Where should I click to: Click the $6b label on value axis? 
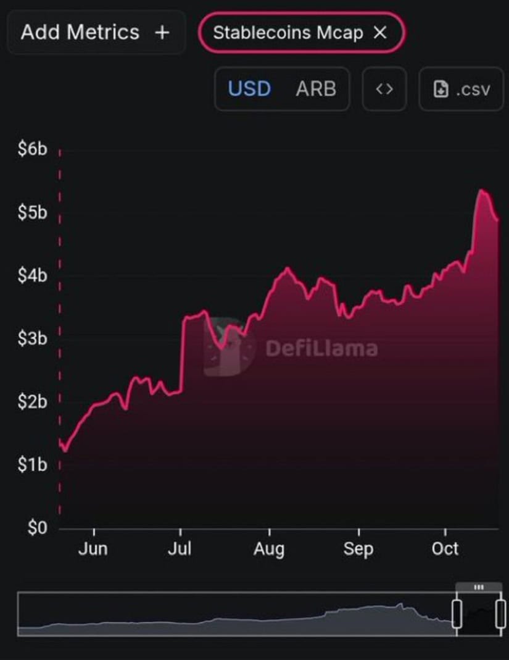pyautogui.click(x=32, y=149)
